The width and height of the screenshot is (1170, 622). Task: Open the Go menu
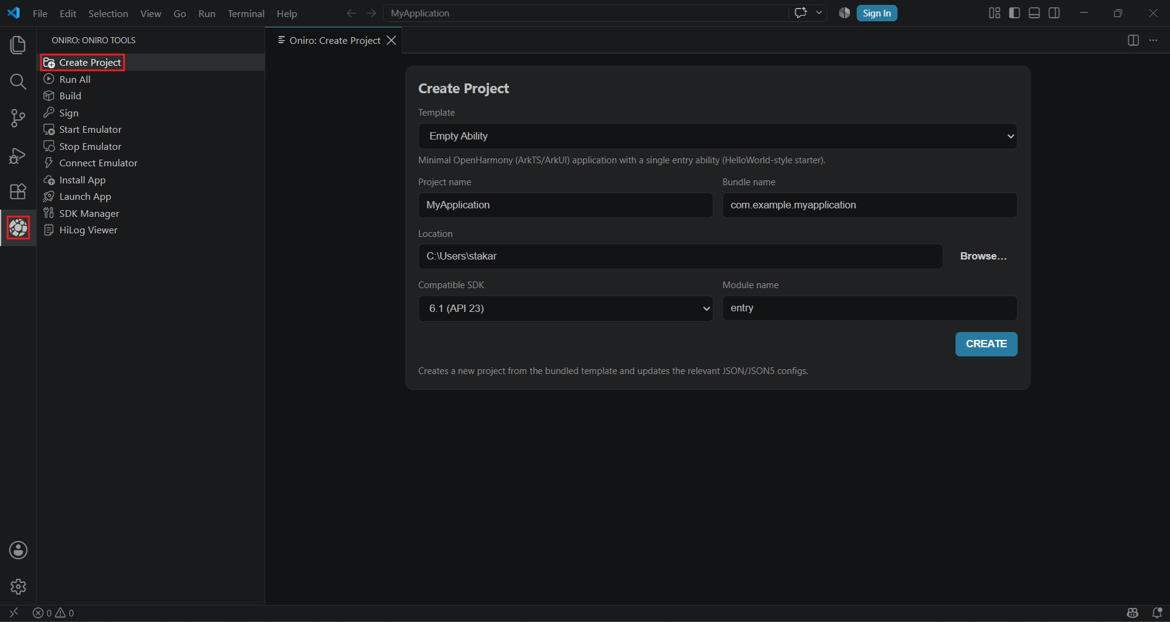[x=179, y=13]
